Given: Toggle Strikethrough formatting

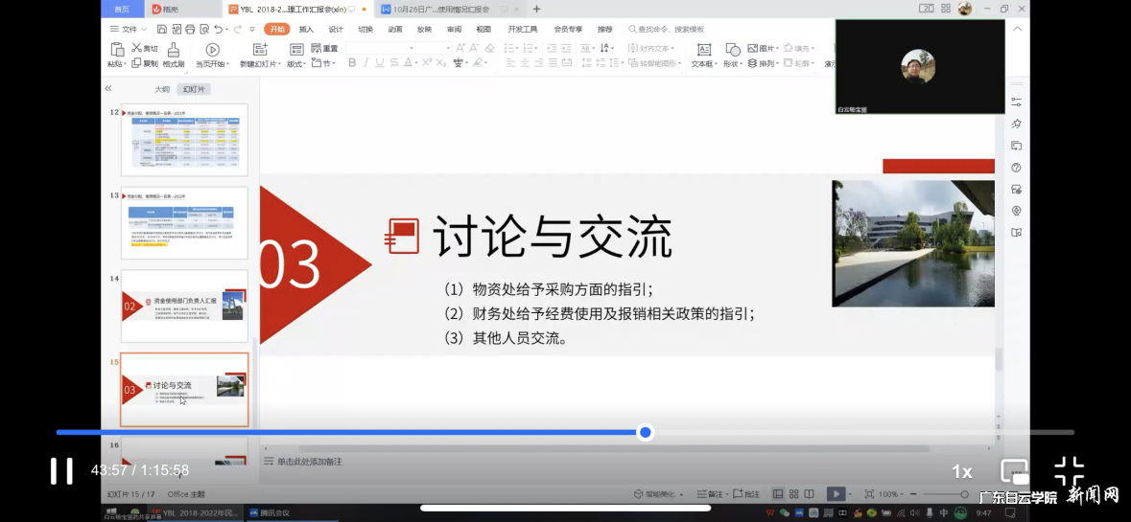Looking at the screenshot, I should [394, 63].
